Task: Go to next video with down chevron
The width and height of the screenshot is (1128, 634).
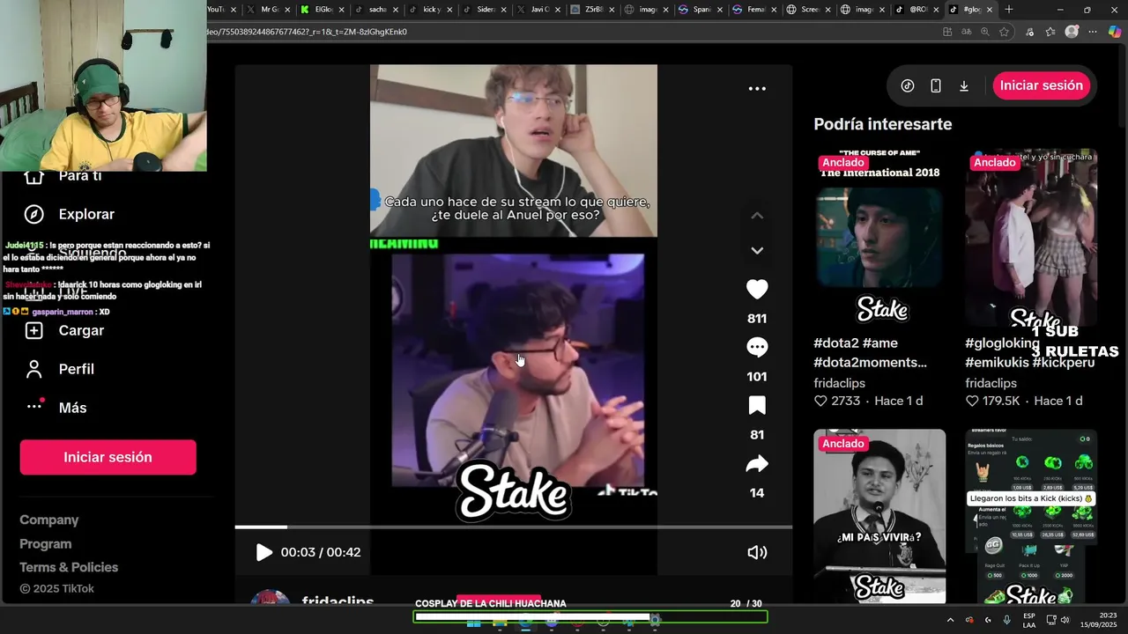Action: pyautogui.click(x=757, y=251)
